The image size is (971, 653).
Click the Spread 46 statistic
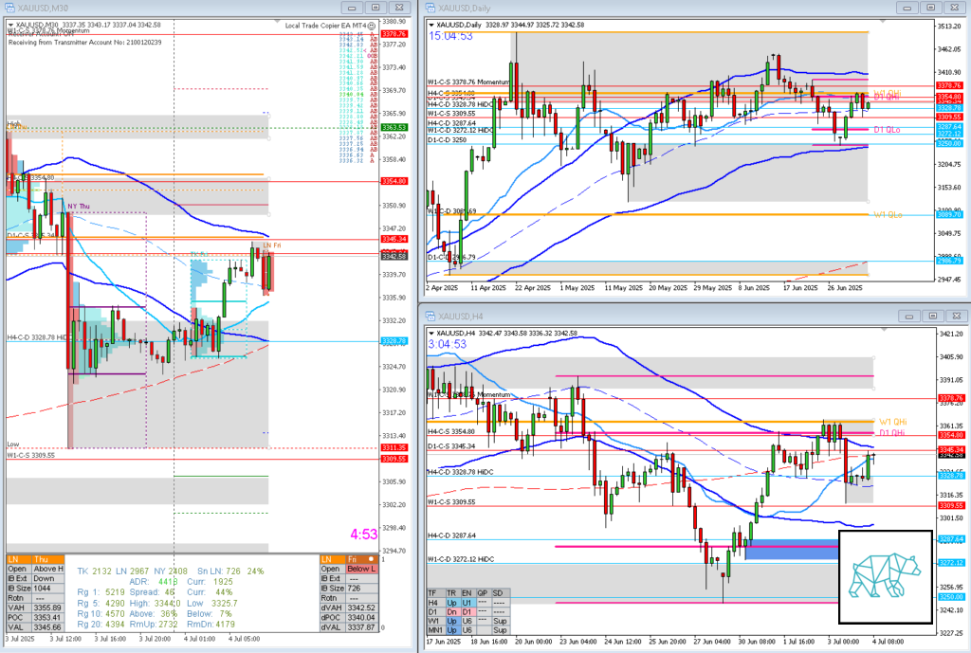tap(153, 592)
